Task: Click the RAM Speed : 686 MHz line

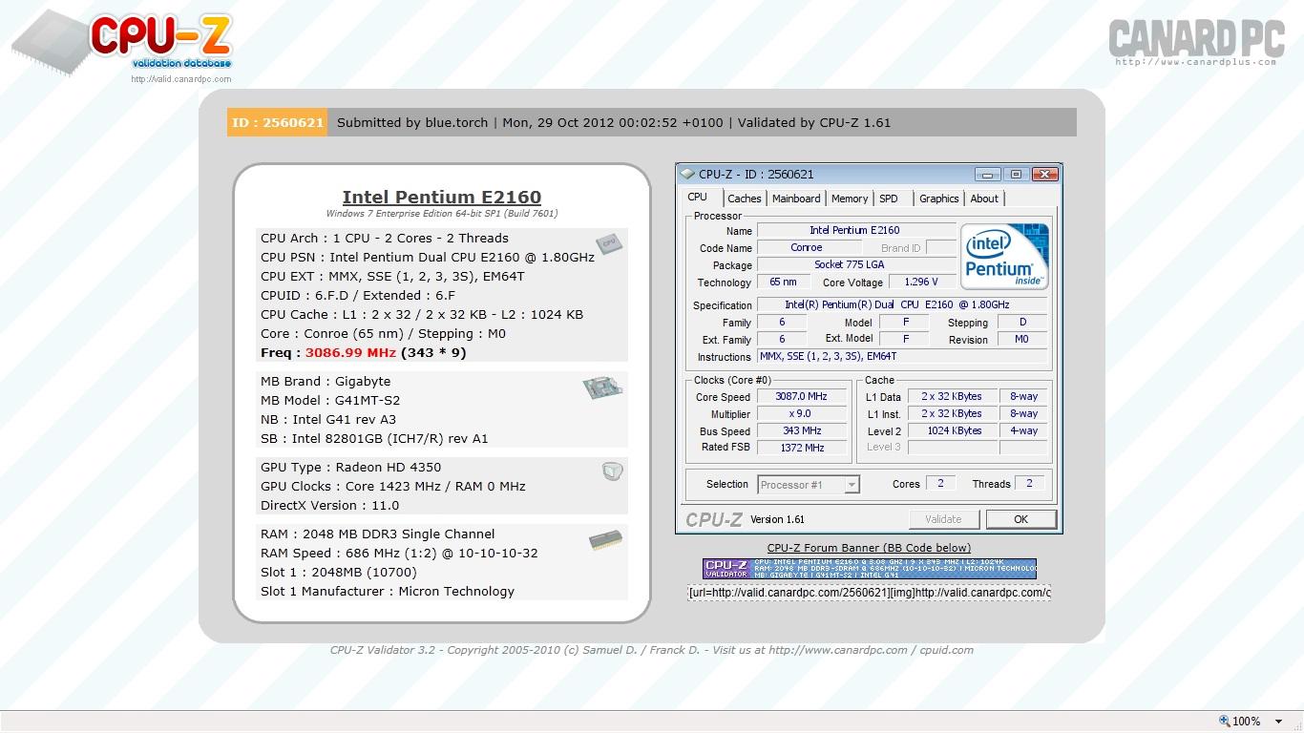Action: click(399, 554)
